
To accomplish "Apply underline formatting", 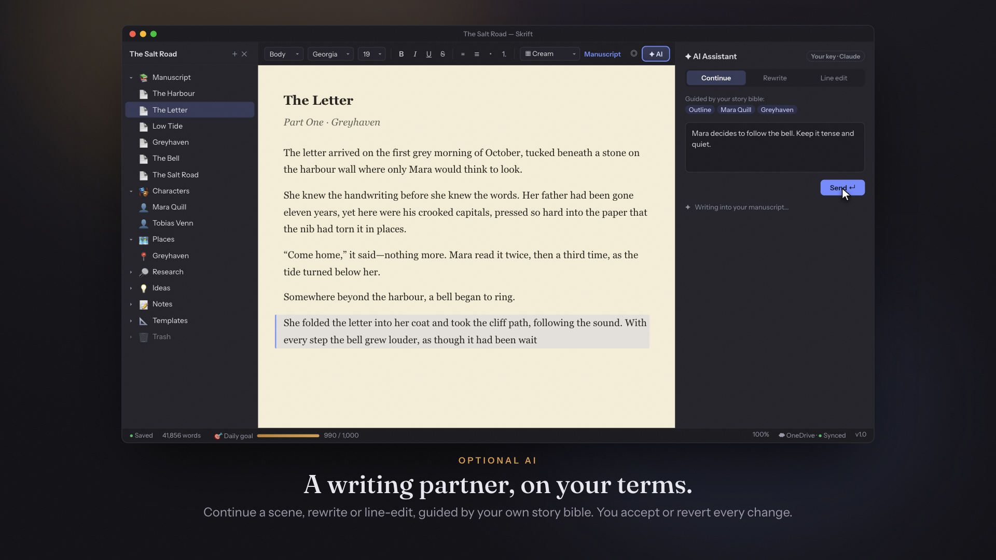I will (x=428, y=54).
